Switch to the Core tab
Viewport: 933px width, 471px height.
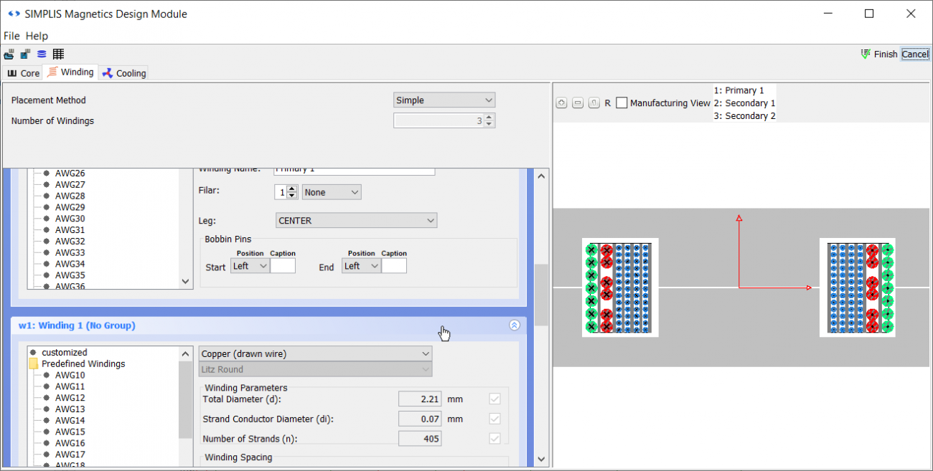click(23, 72)
